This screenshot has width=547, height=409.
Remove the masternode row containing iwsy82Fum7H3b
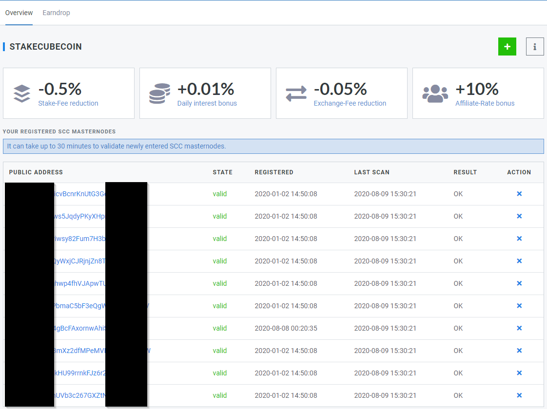[x=519, y=239]
